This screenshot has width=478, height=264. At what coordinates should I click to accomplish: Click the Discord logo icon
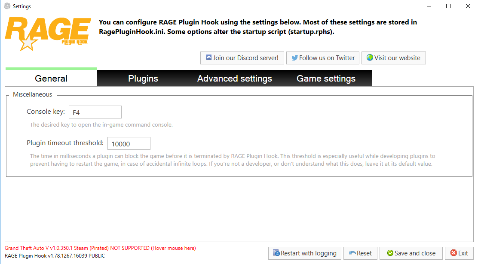209,58
